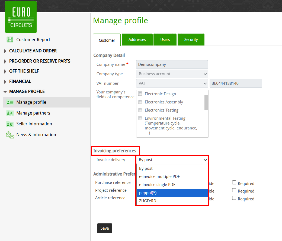
Task: Check the Electronic Design checkbox
Action: tap(140, 94)
